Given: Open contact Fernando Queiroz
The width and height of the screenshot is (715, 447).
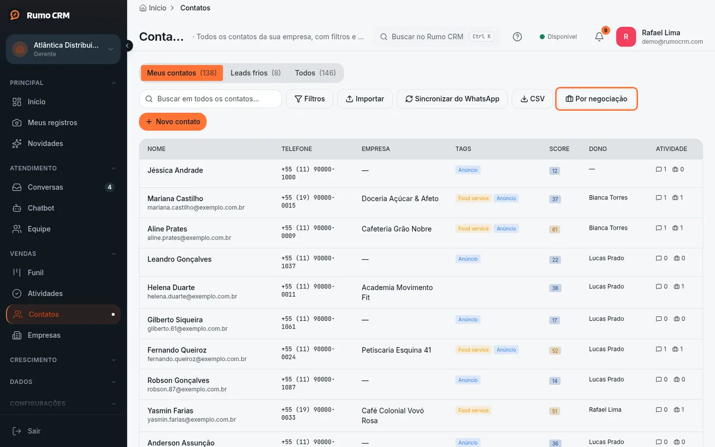Looking at the screenshot, I should [177, 350].
